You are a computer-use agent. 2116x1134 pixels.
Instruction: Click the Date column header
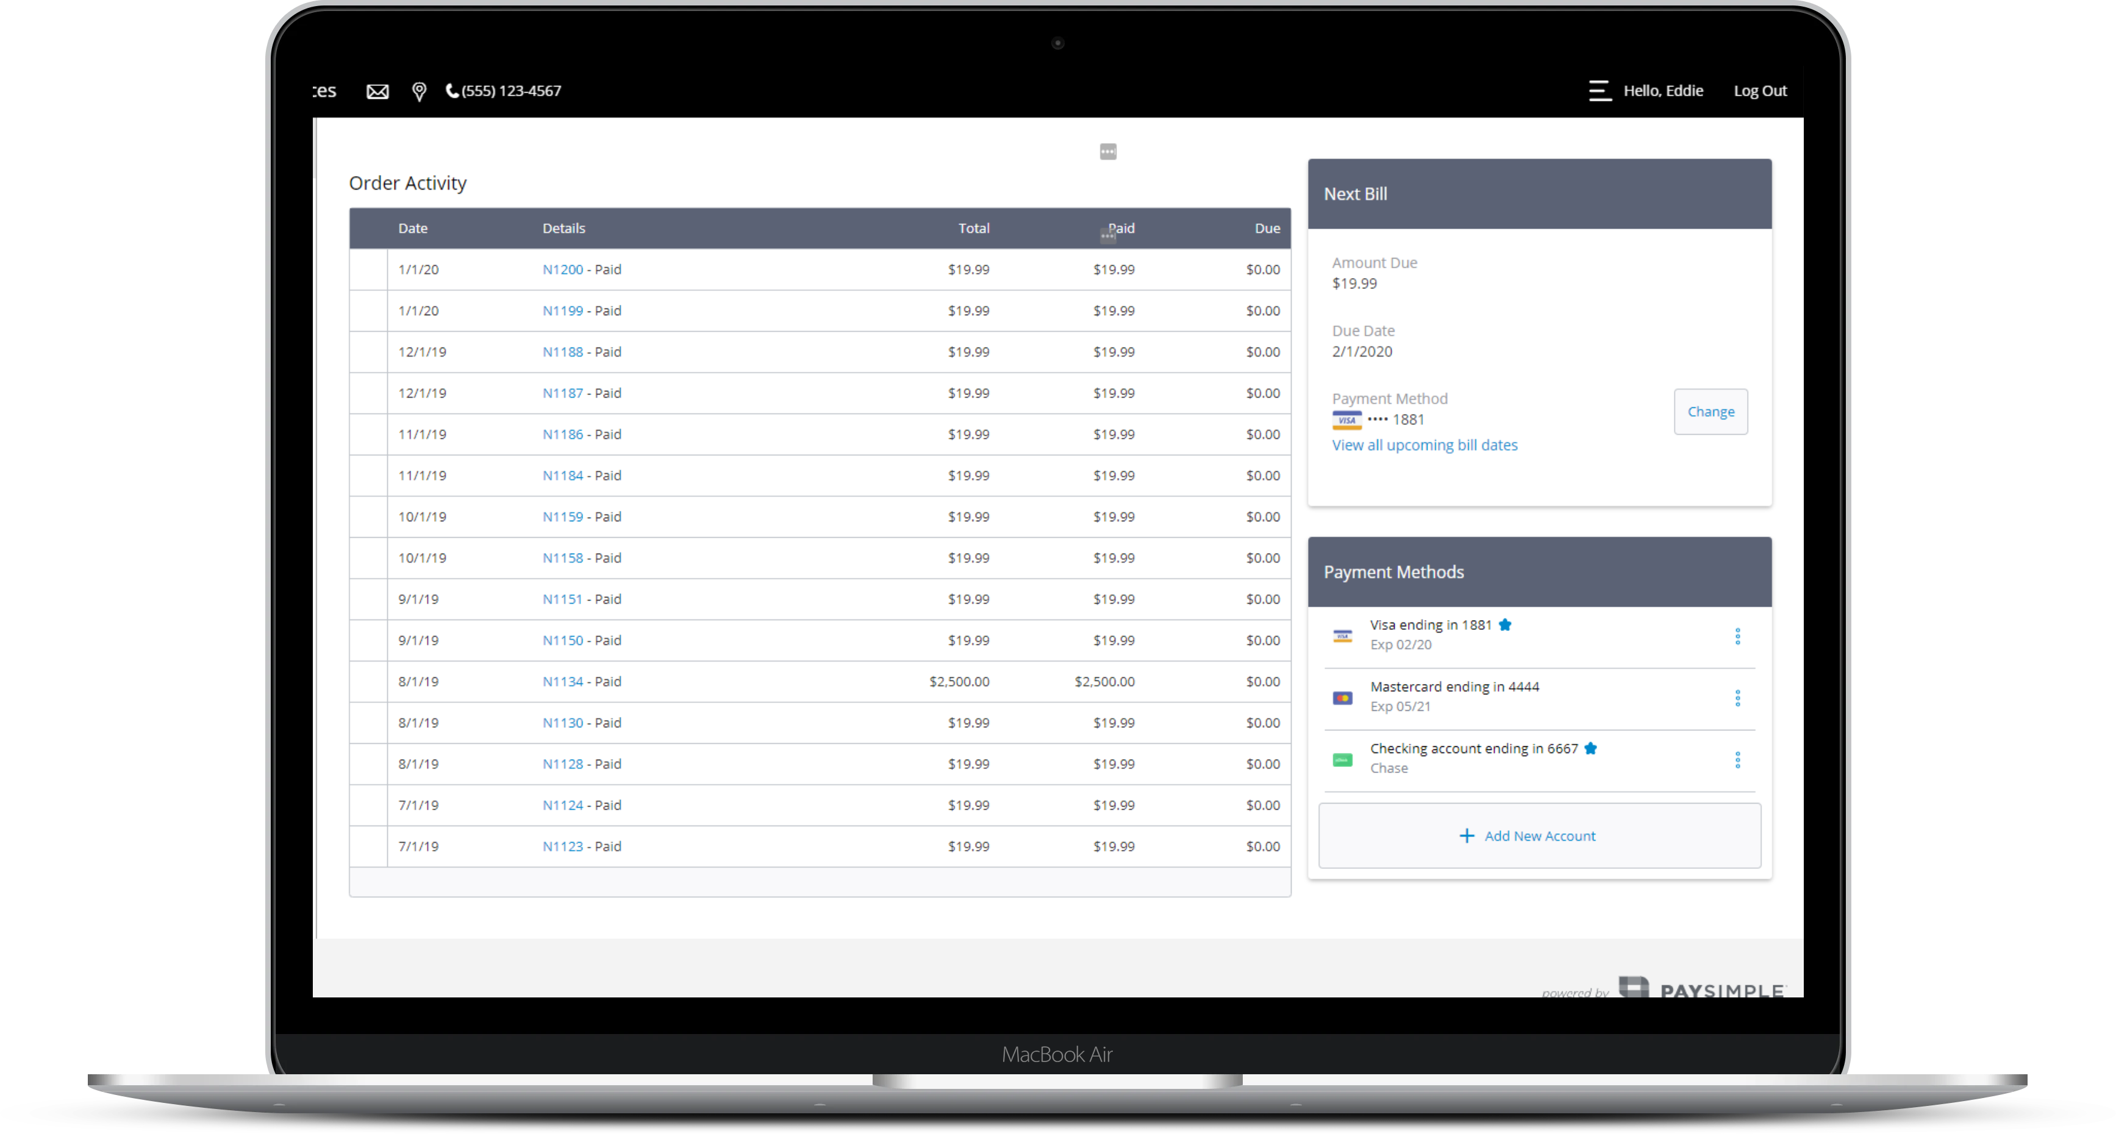(412, 228)
